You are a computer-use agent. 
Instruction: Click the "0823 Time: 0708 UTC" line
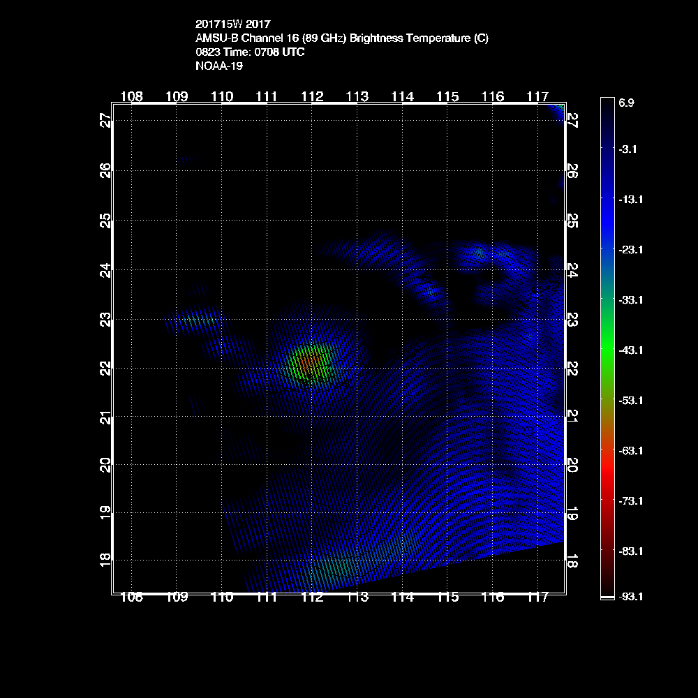250,52
